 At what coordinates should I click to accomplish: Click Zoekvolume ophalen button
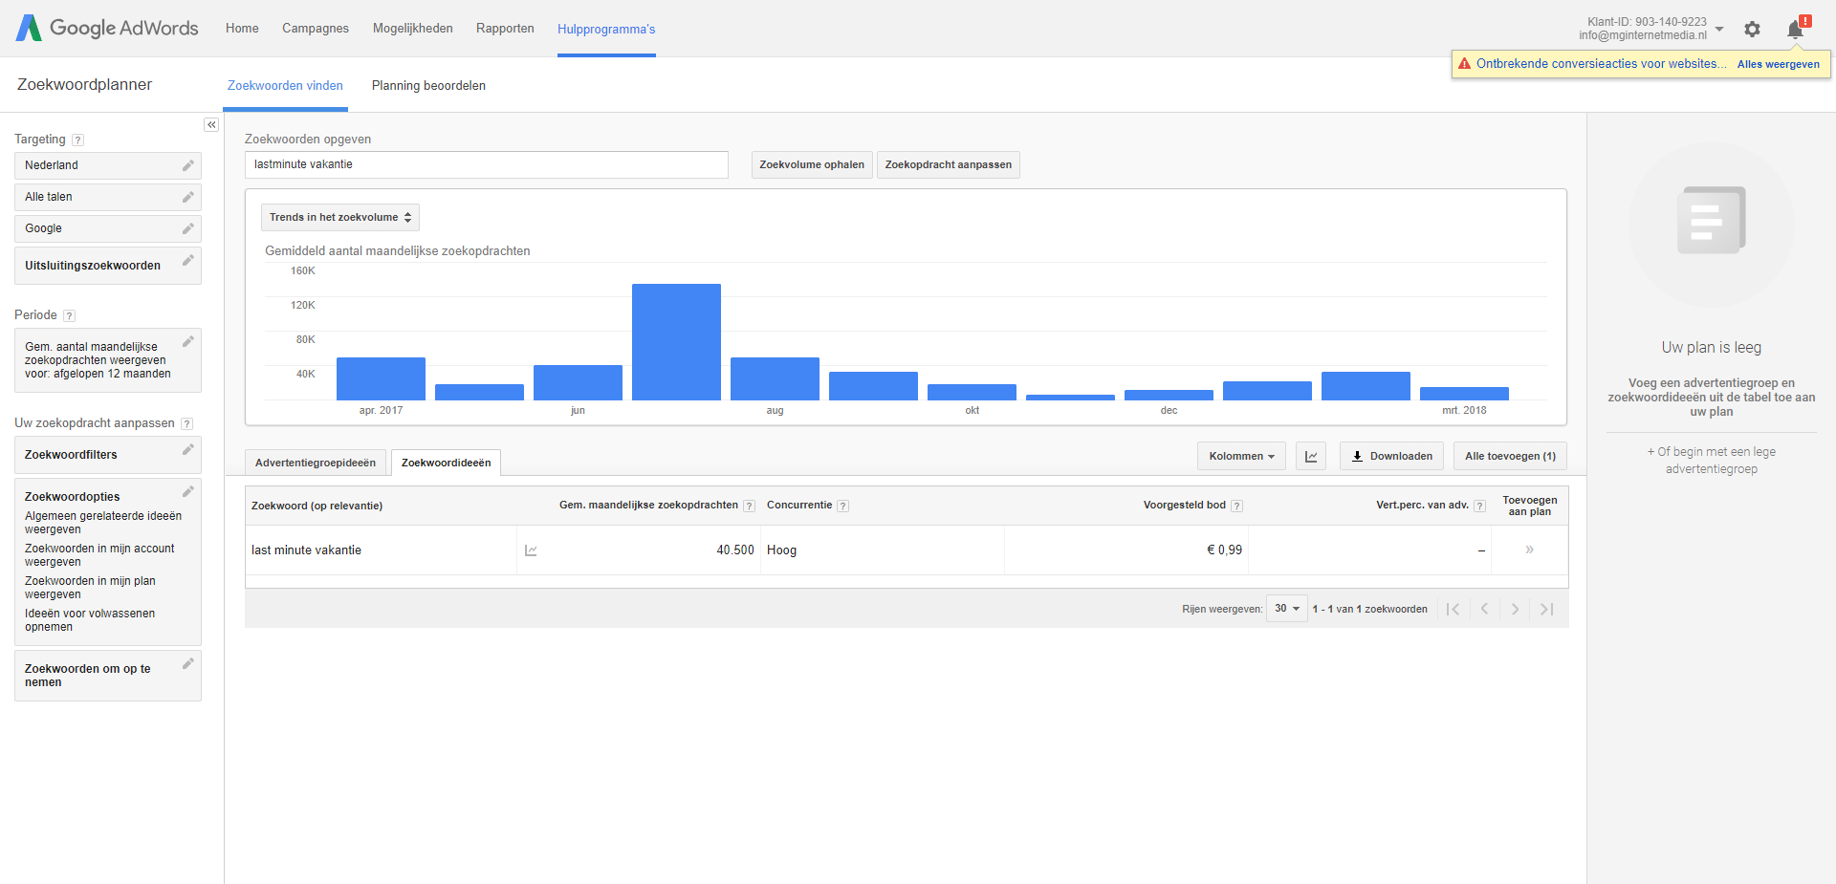coord(812,165)
